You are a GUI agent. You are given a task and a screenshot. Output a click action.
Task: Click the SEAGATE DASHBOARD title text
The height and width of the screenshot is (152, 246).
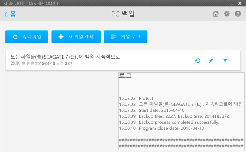(31, 4)
